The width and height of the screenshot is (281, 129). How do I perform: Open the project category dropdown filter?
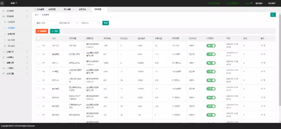(x=67, y=23)
